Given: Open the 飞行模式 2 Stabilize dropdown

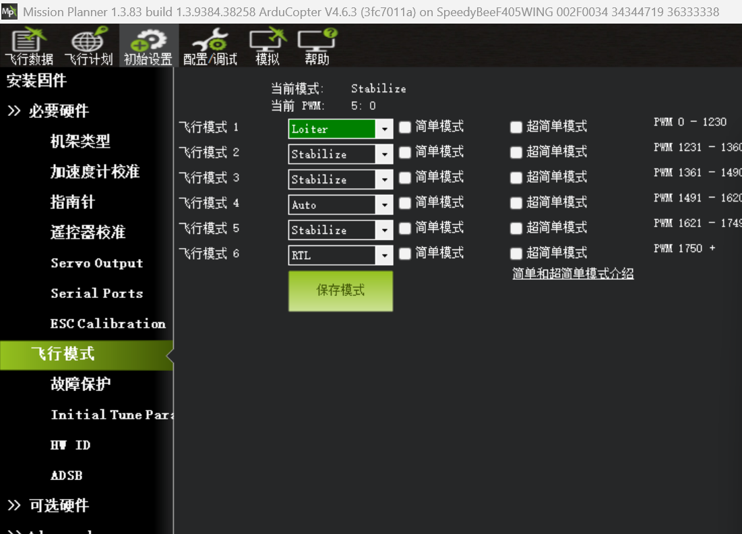Looking at the screenshot, I should point(341,154).
